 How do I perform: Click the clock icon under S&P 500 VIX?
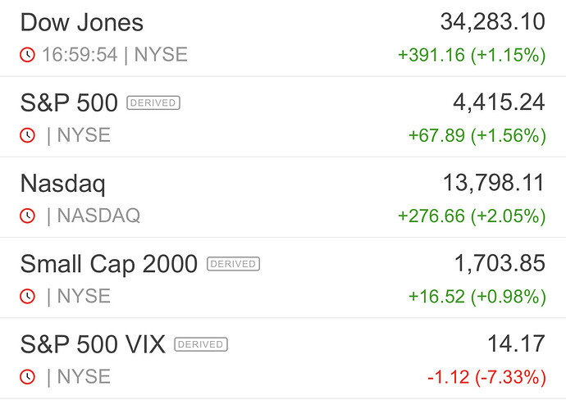click(28, 376)
